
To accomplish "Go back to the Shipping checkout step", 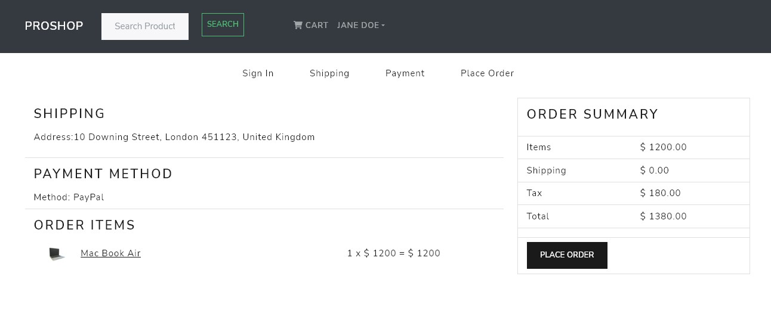I will tap(329, 73).
